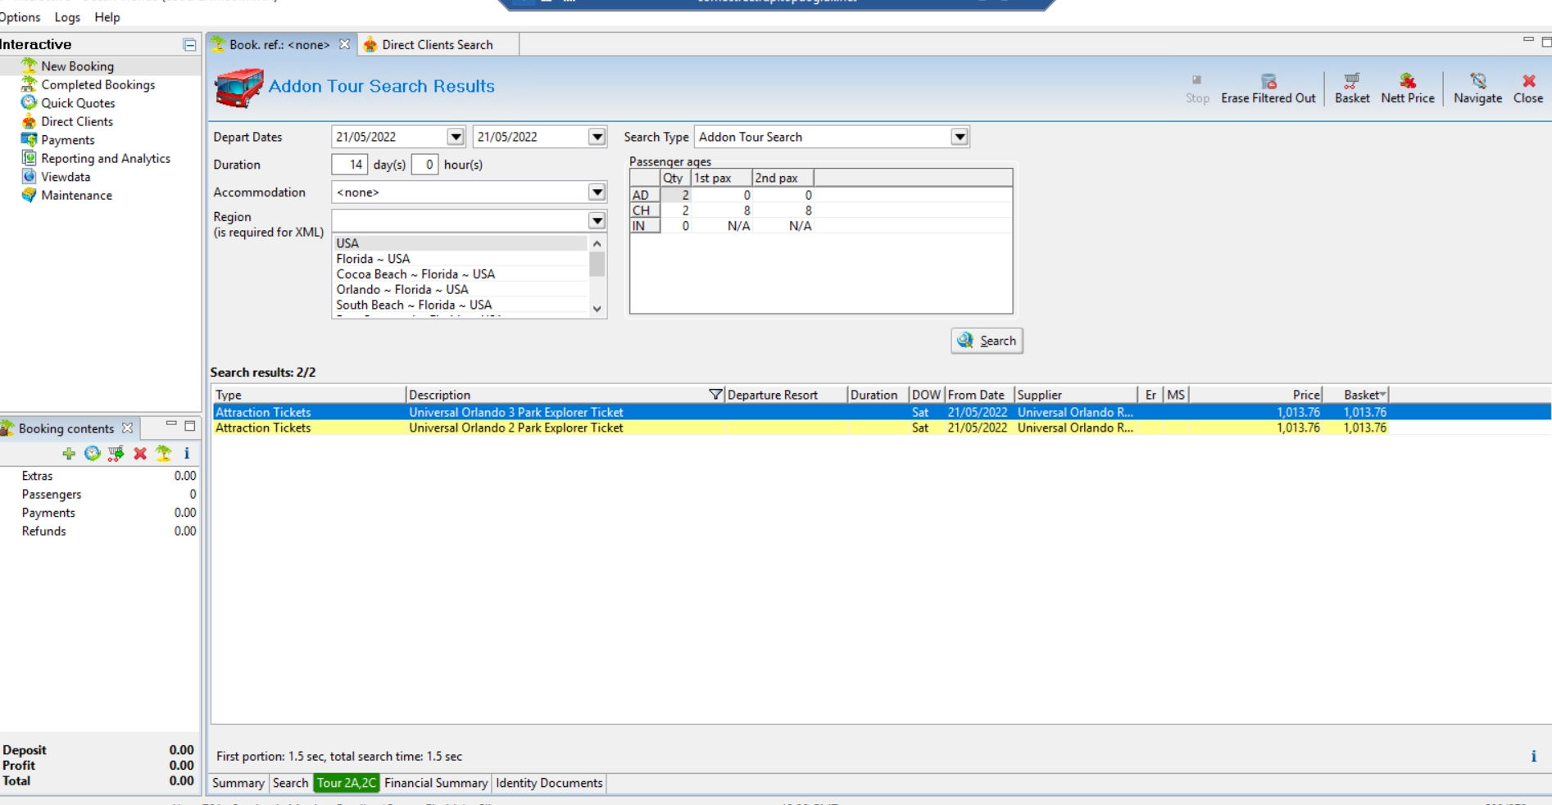Click the Search button
Screen dimensions: 1552x805
click(987, 341)
